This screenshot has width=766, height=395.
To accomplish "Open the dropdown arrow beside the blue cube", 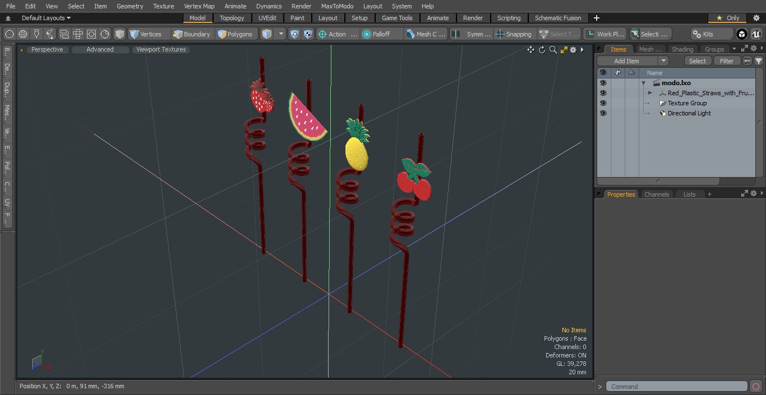I will pyautogui.click(x=282, y=34).
